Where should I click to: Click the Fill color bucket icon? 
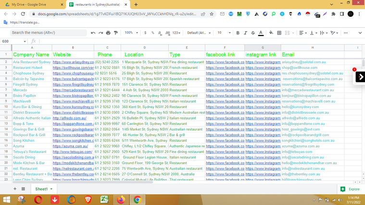(x=271, y=33)
